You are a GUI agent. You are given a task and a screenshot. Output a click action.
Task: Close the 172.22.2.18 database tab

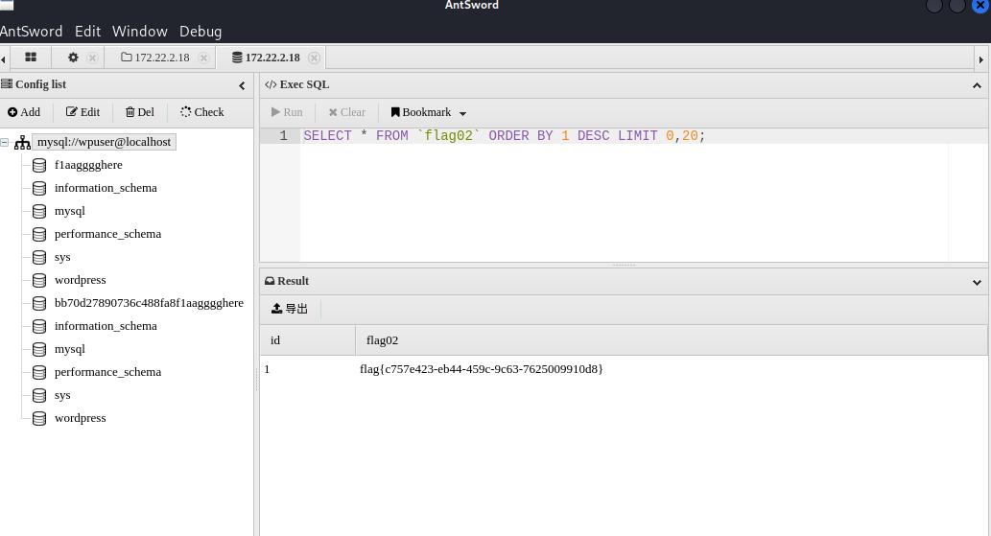click(x=314, y=58)
